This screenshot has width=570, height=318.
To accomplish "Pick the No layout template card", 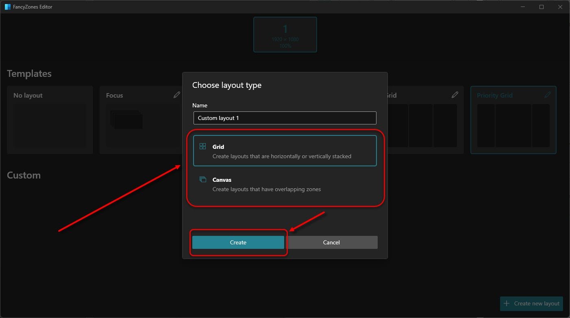I will 50,120.
